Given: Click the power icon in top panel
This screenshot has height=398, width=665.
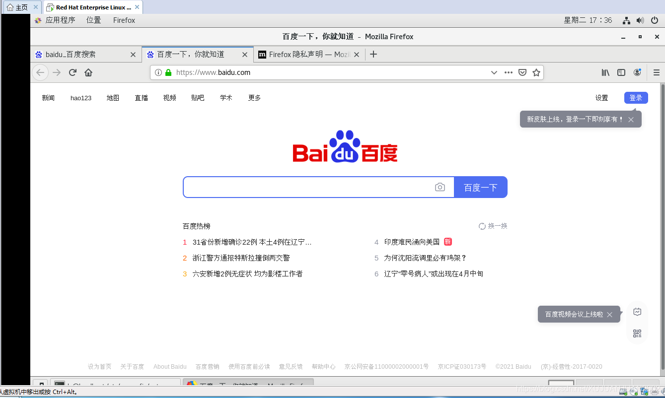Looking at the screenshot, I should 655,20.
